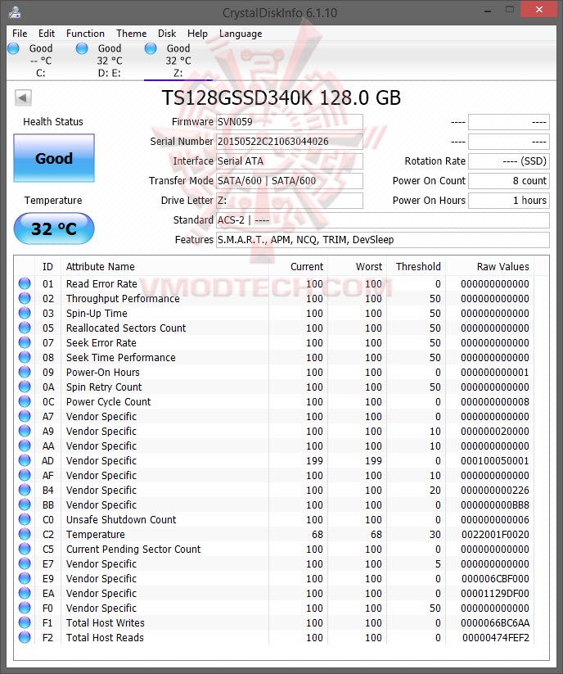
Task: Click status icon for attribute BB
Action: [x=25, y=504]
